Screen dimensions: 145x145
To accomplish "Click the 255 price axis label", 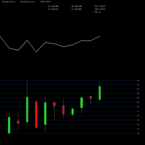I will tap(138, 80).
